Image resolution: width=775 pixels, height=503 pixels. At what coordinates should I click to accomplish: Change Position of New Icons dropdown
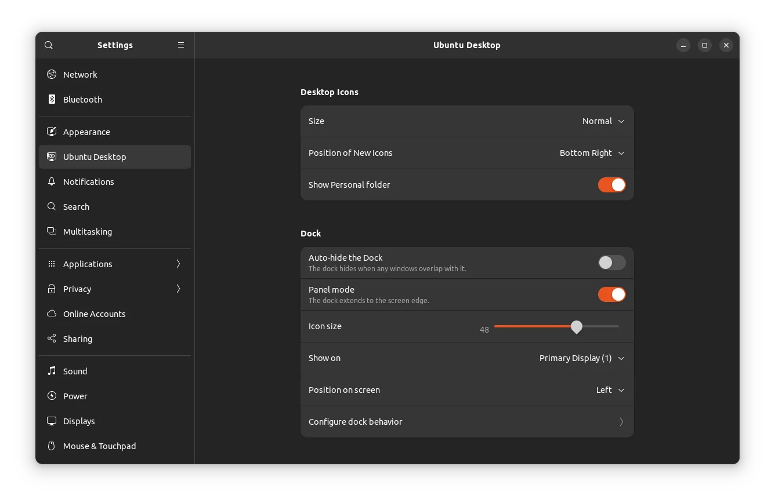[x=592, y=153]
